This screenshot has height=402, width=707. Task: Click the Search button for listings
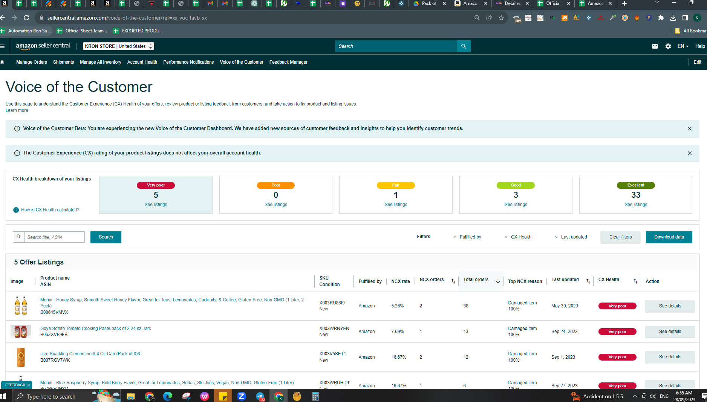[106, 237]
